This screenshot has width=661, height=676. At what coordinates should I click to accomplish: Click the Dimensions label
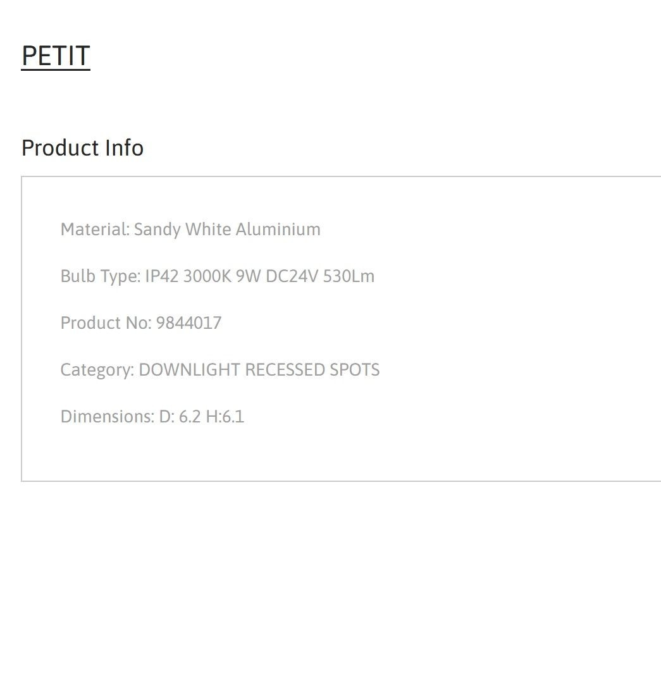pyautogui.click(x=108, y=417)
